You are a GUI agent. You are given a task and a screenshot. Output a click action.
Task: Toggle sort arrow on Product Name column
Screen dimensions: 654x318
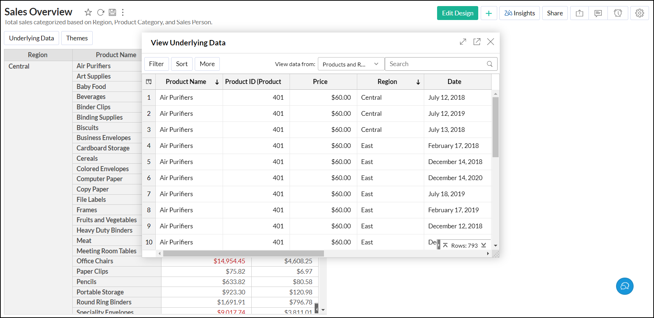[217, 82]
